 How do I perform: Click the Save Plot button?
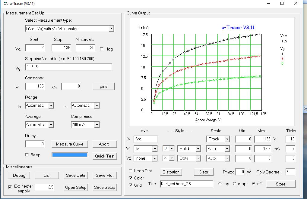coord(105,175)
